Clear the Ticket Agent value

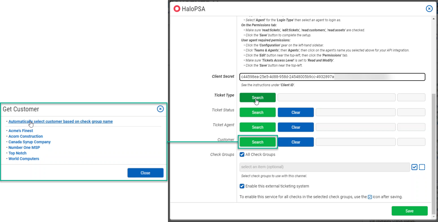[x=296, y=127]
